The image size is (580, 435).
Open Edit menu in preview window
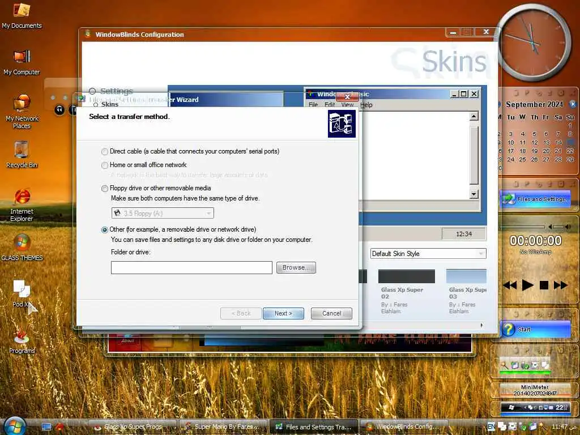330,105
